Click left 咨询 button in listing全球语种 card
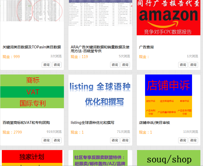The width and height of the screenshot is (203, 166). click(115, 140)
